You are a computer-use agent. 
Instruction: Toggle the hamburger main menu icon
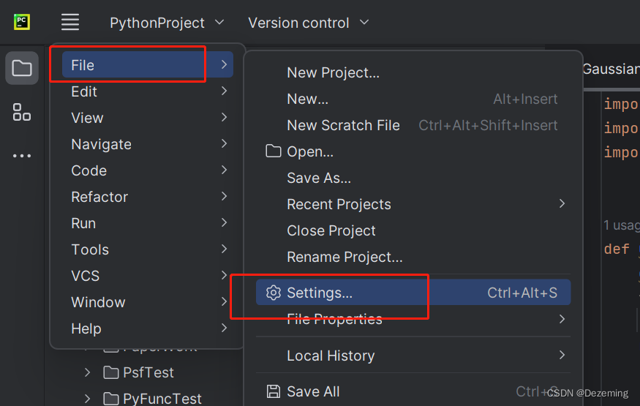(70, 22)
